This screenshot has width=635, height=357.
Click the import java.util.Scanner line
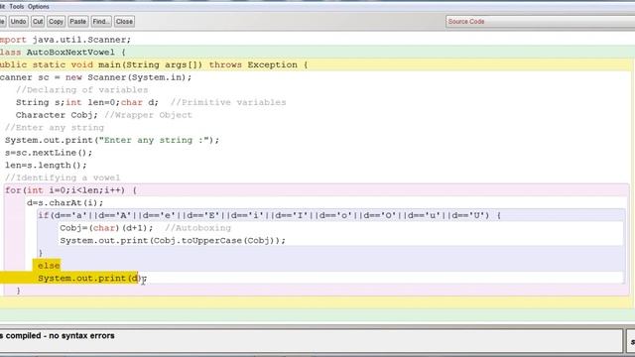click(65, 40)
